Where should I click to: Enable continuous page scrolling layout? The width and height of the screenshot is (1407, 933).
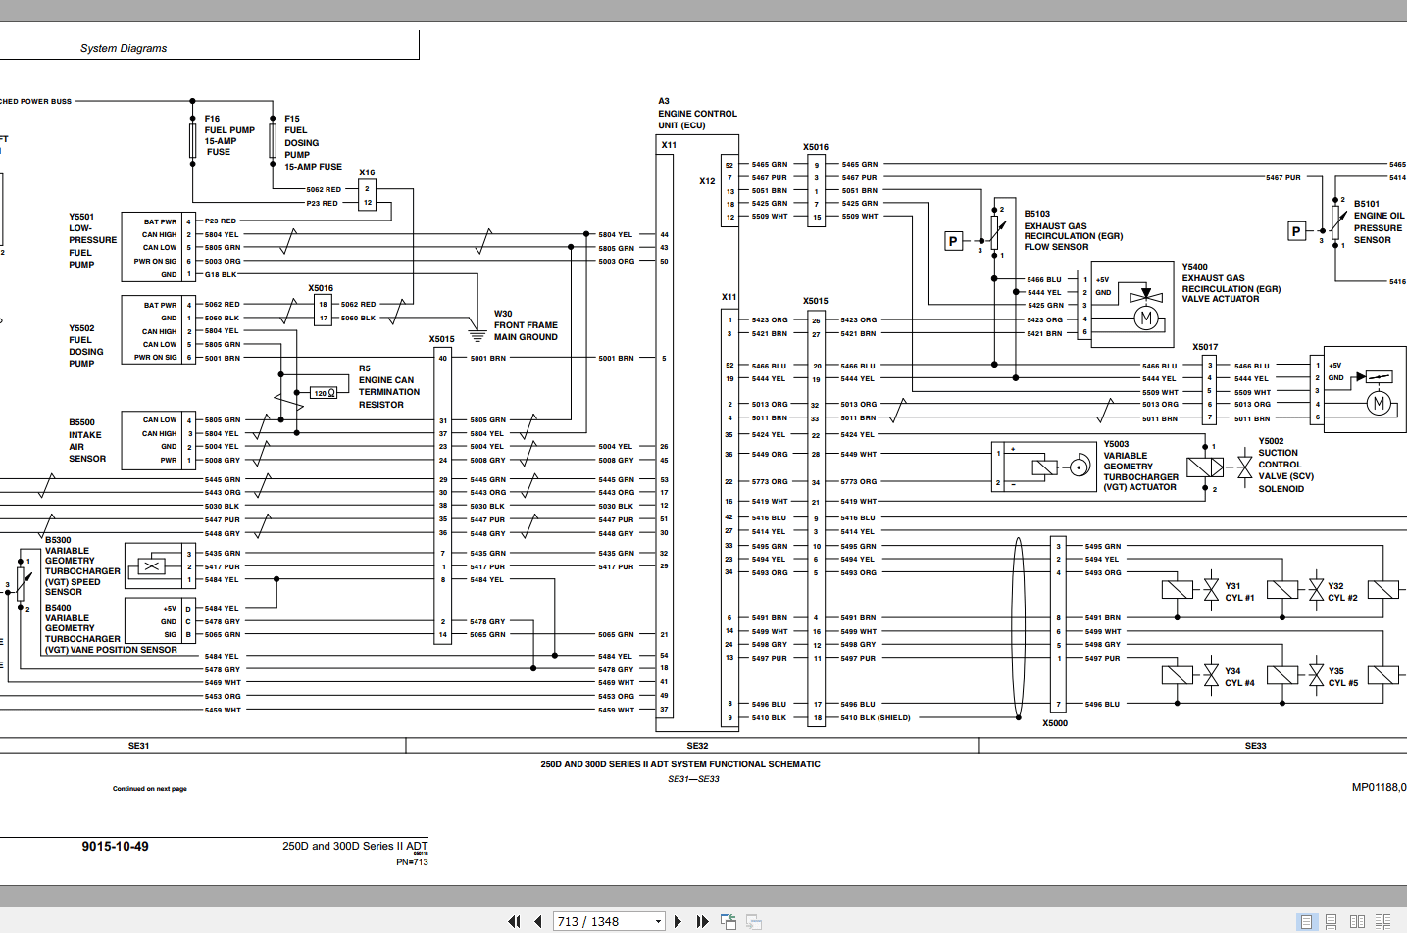pos(1332,921)
